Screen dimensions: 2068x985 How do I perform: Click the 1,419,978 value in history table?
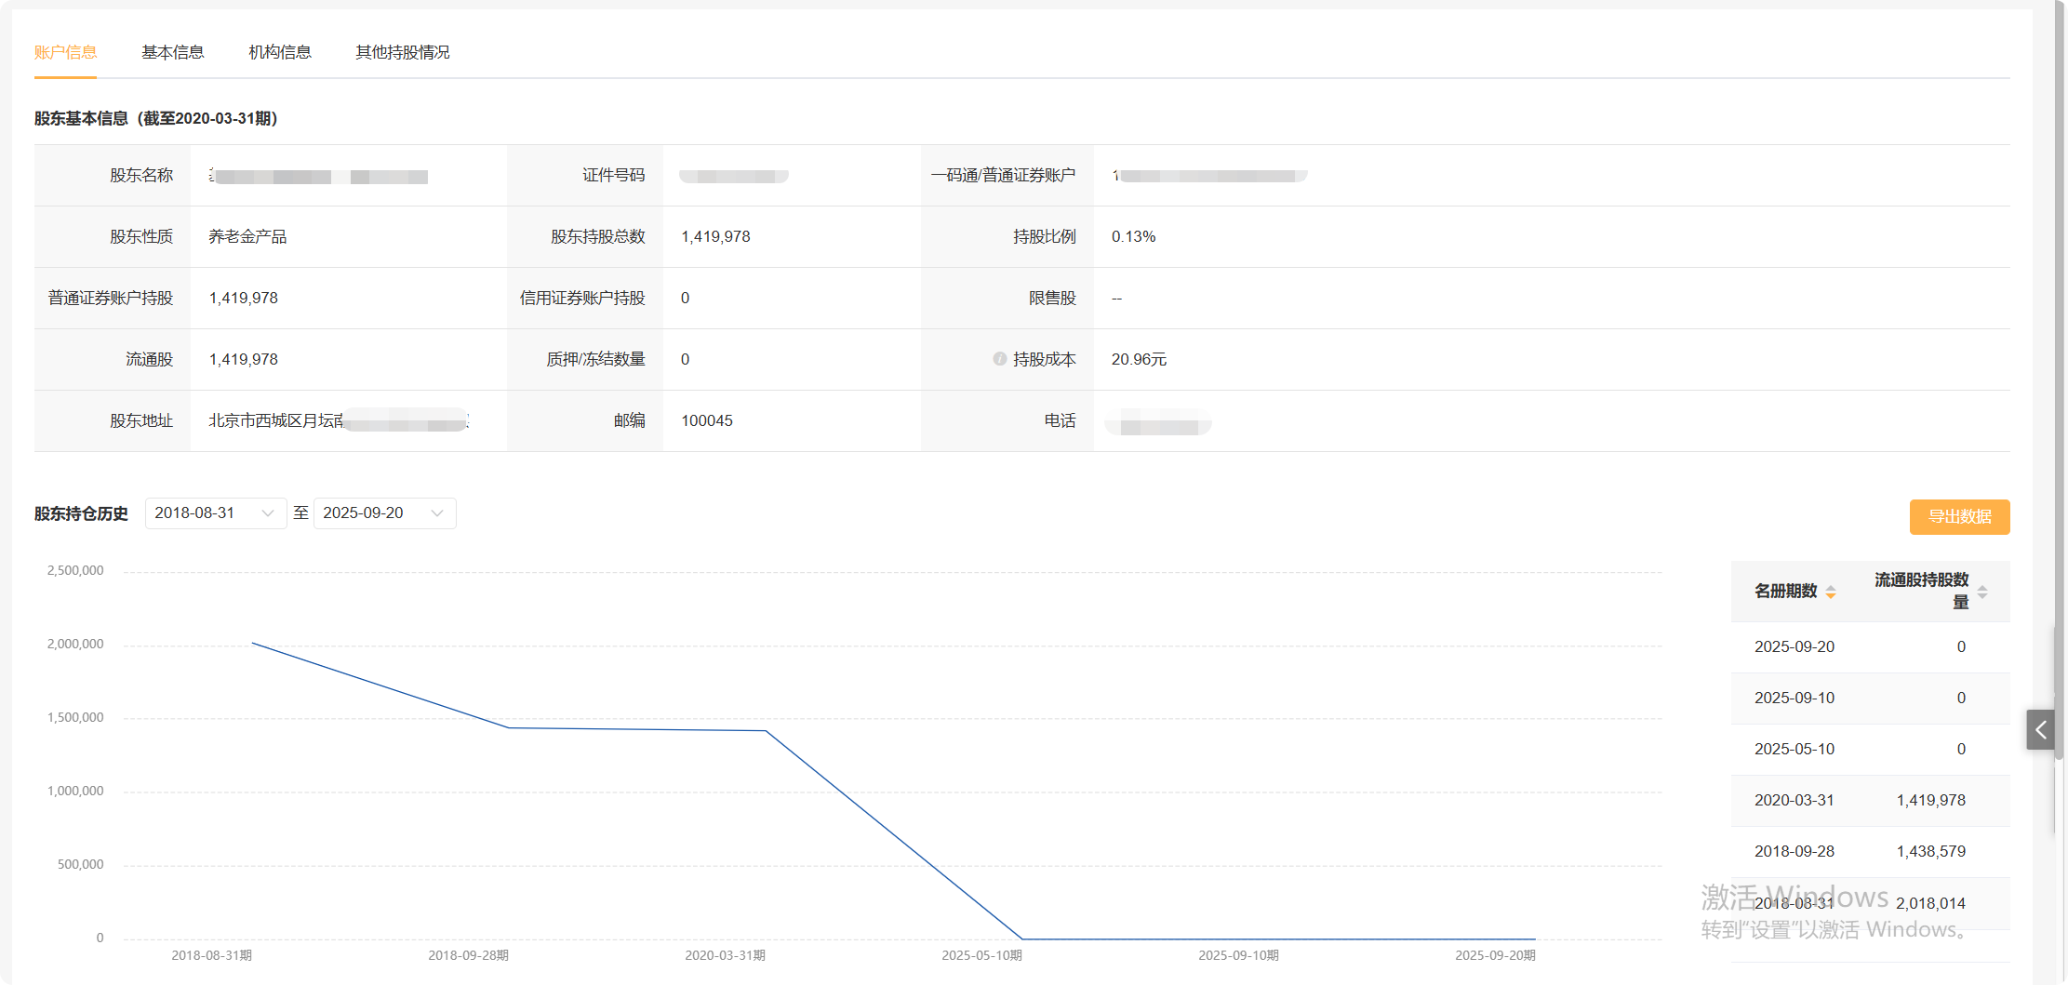pyautogui.click(x=1931, y=801)
